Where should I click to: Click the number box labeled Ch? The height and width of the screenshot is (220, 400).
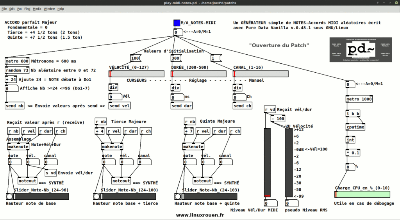coord(239,97)
